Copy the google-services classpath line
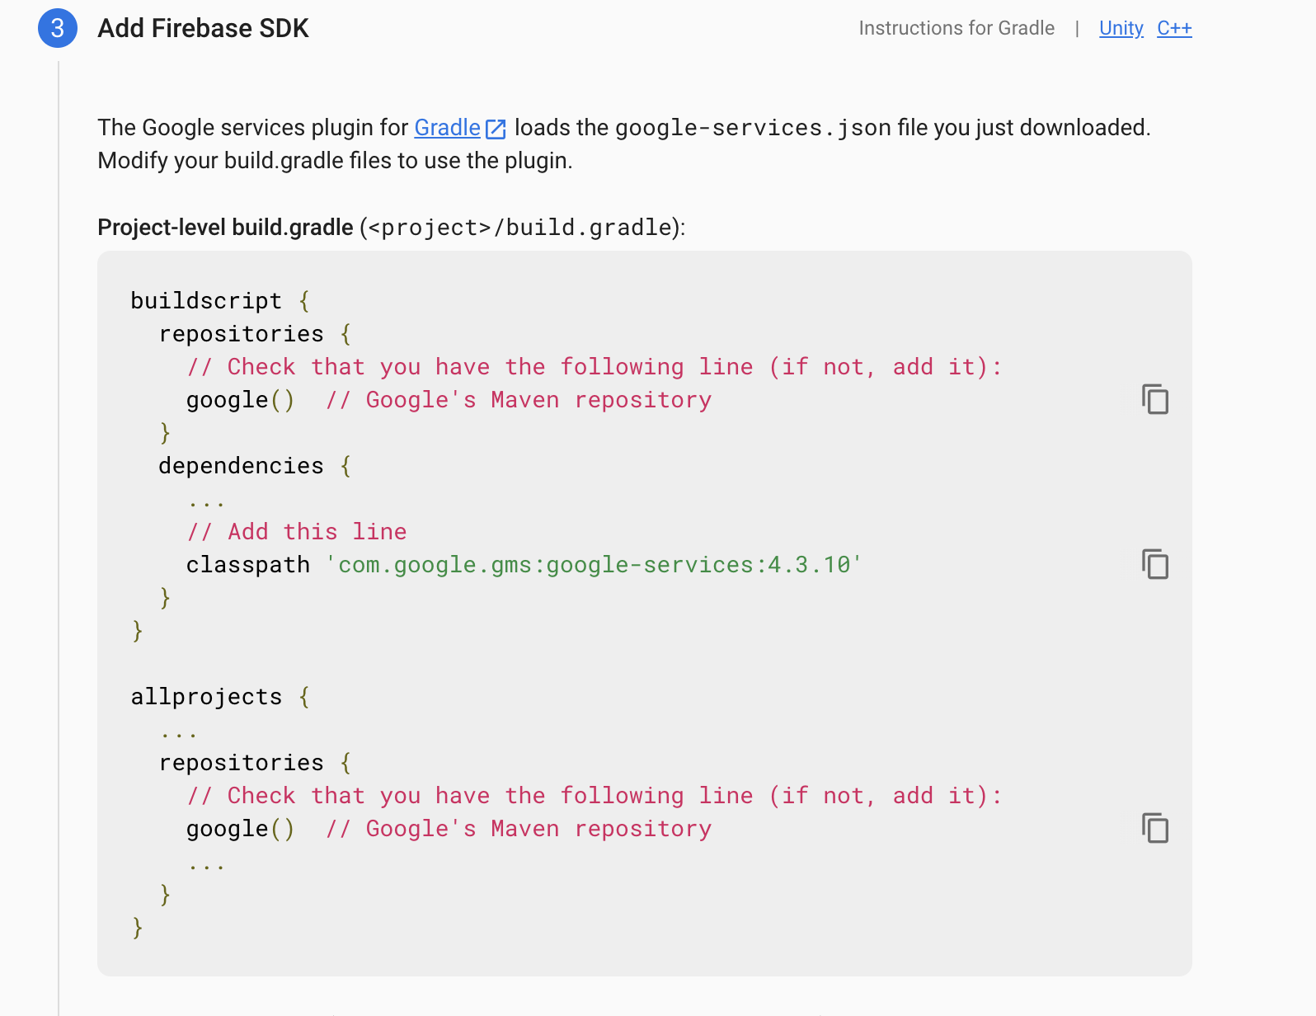Screen dimensions: 1316x1016 (1155, 564)
